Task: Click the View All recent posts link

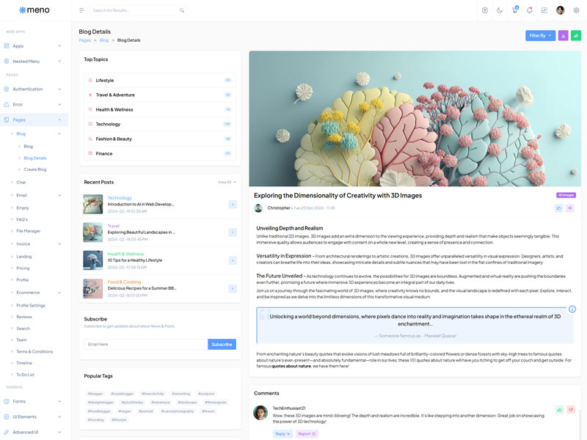Action: (x=227, y=182)
